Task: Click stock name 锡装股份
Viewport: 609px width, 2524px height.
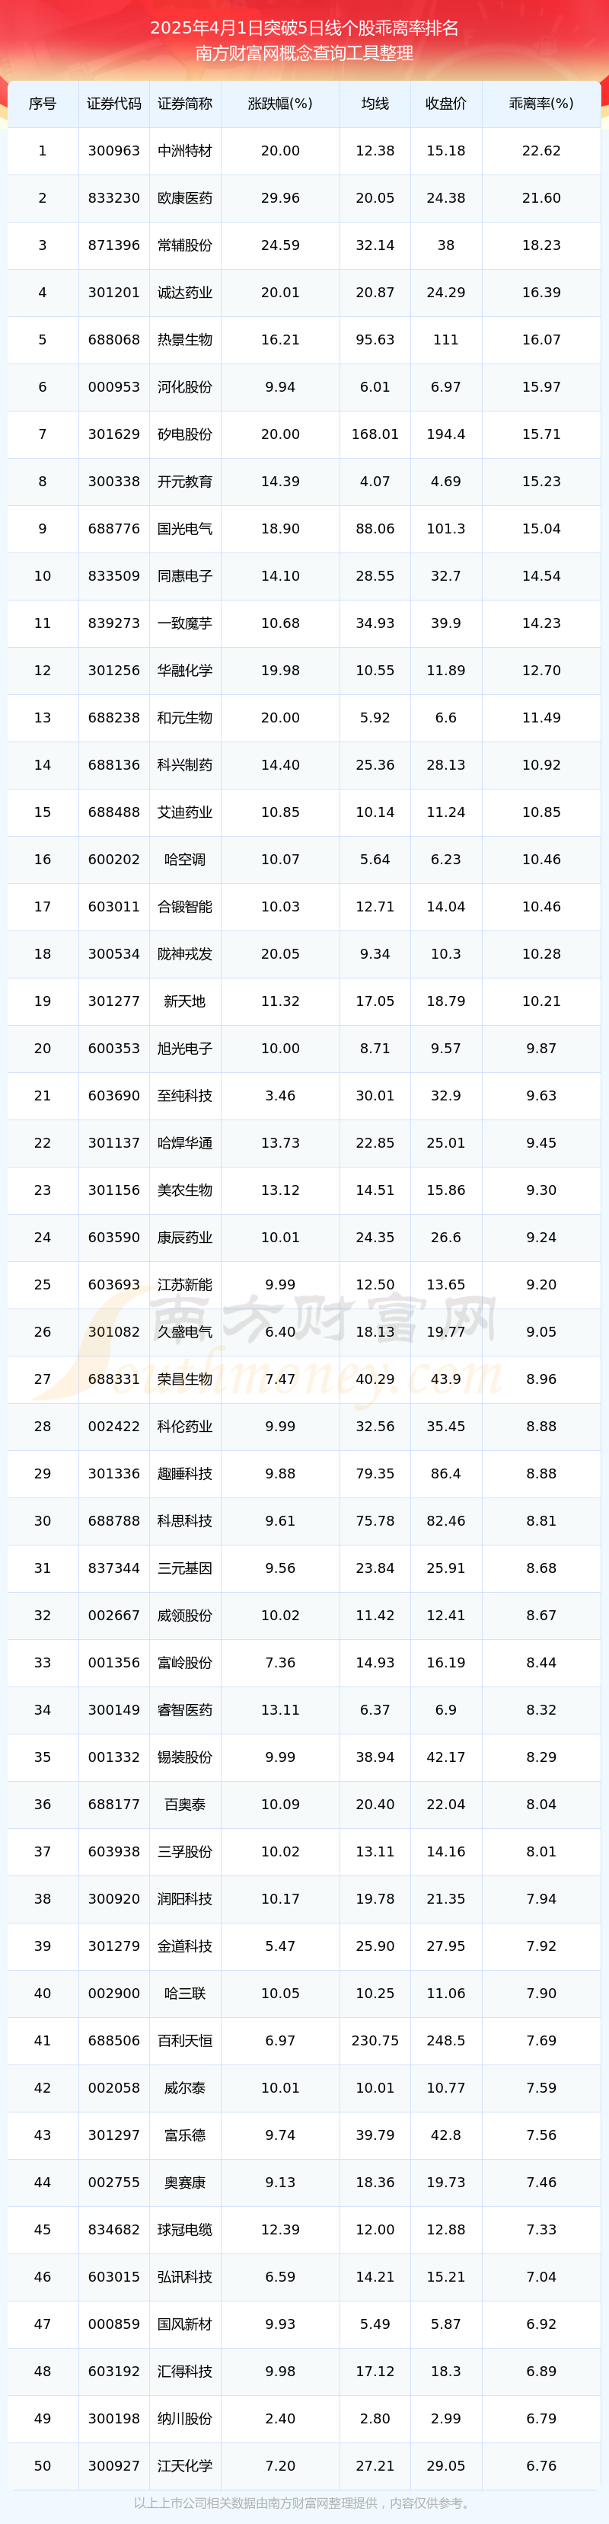Action: pyautogui.click(x=185, y=1758)
